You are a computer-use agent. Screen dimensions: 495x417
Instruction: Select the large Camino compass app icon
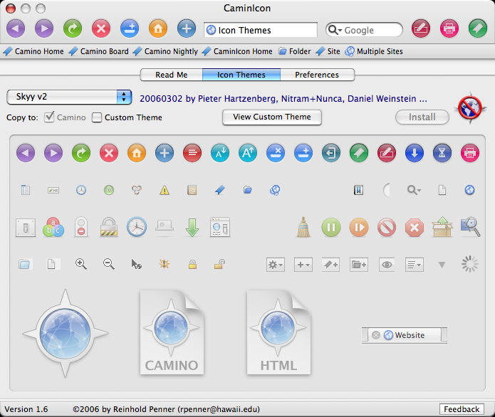coord(66,333)
